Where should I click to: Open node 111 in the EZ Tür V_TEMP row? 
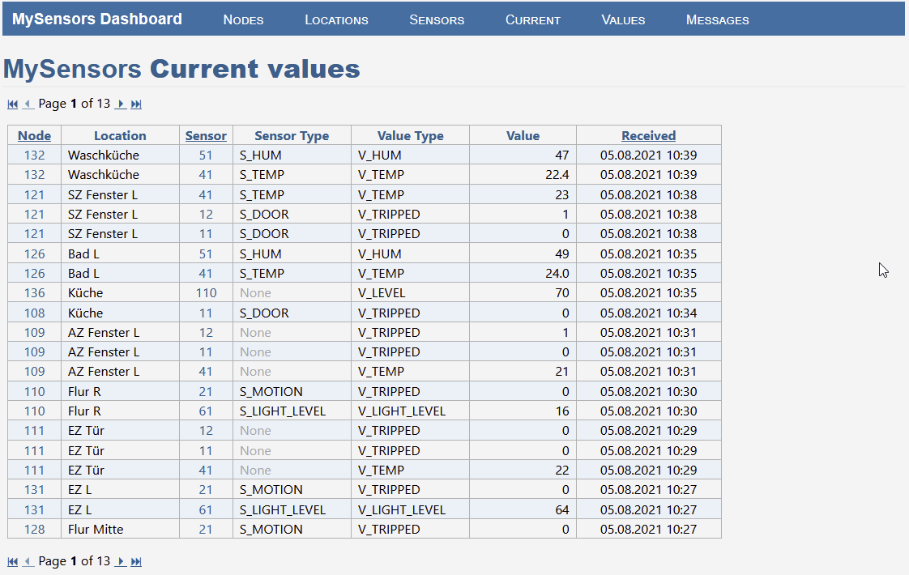(x=34, y=470)
